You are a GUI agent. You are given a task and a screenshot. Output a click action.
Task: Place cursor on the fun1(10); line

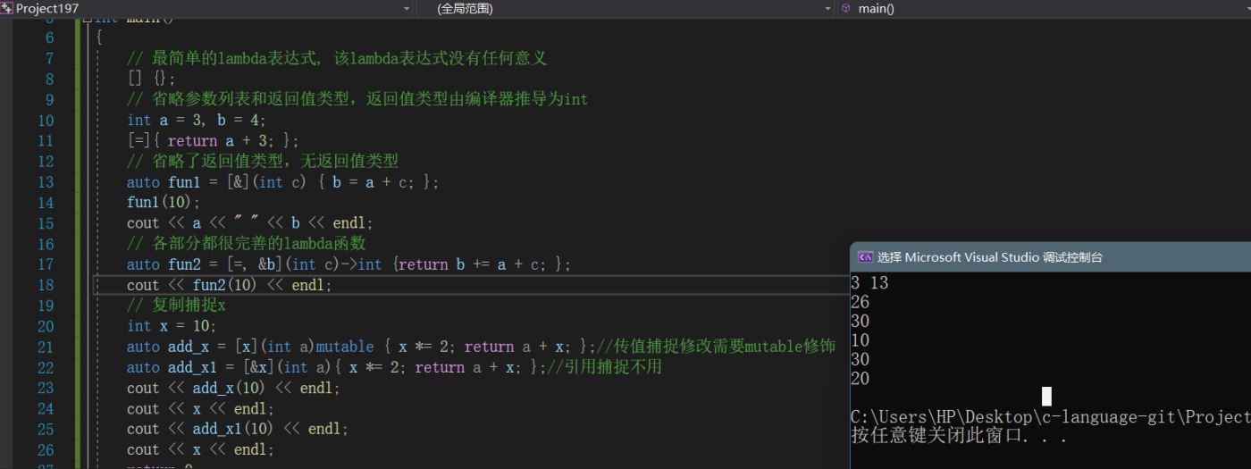click(x=164, y=203)
